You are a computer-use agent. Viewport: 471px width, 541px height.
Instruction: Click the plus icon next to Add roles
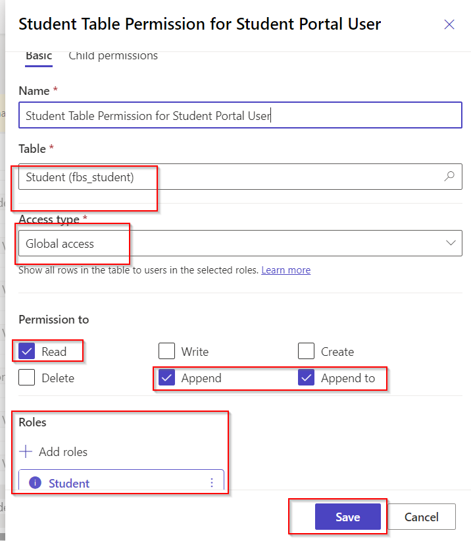(26, 451)
